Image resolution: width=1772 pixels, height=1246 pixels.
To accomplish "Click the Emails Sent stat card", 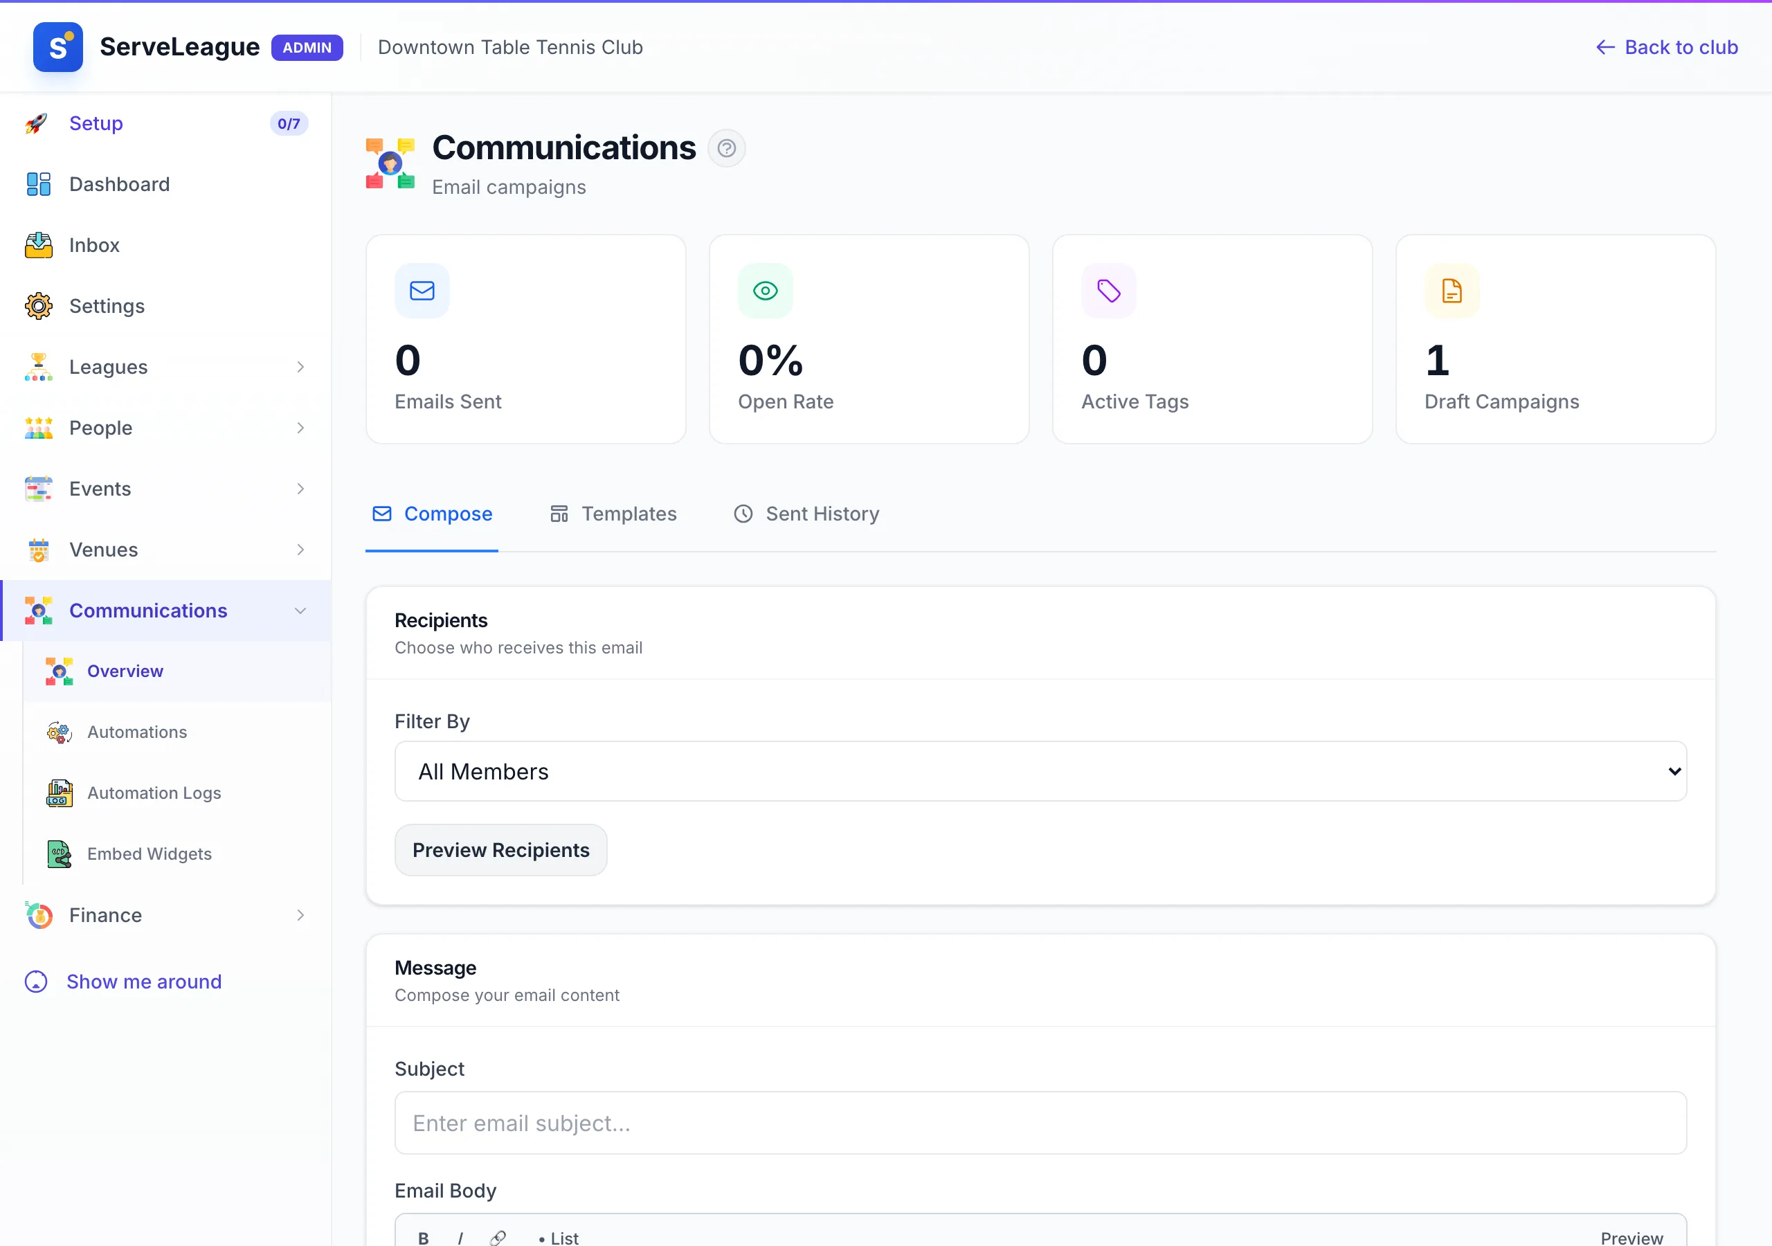I will point(525,340).
